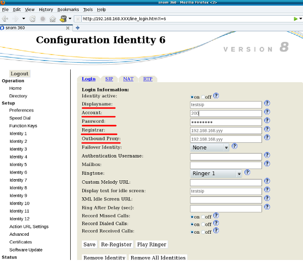The height and width of the screenshot is (262, 303).
Task: Go to the browser Home icon
Action: coord(53,19)
